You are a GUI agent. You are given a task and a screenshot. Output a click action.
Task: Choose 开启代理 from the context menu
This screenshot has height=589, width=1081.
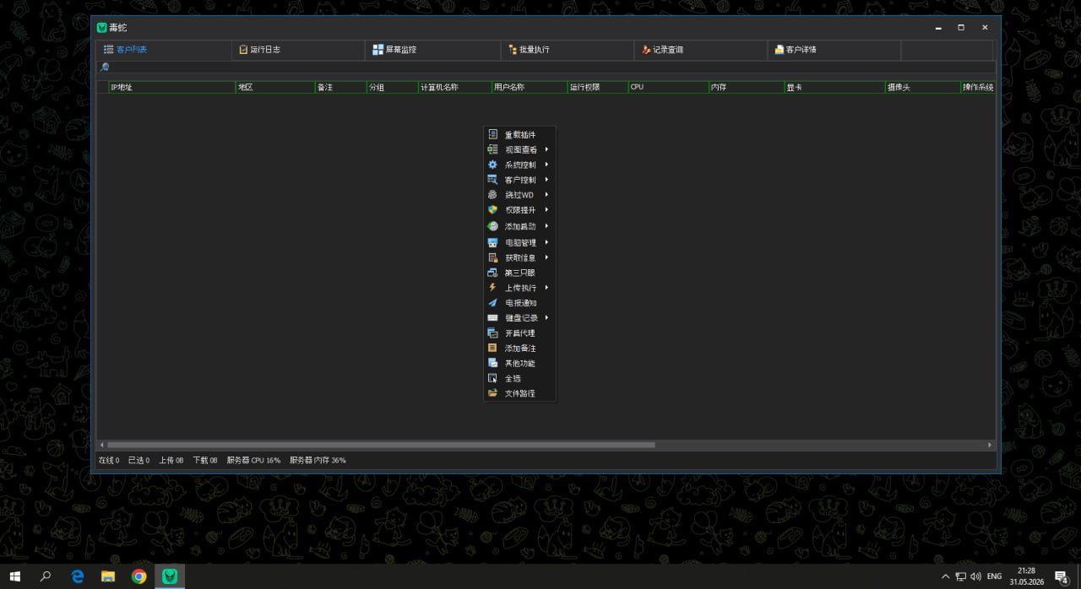click(x=519, y=333)
